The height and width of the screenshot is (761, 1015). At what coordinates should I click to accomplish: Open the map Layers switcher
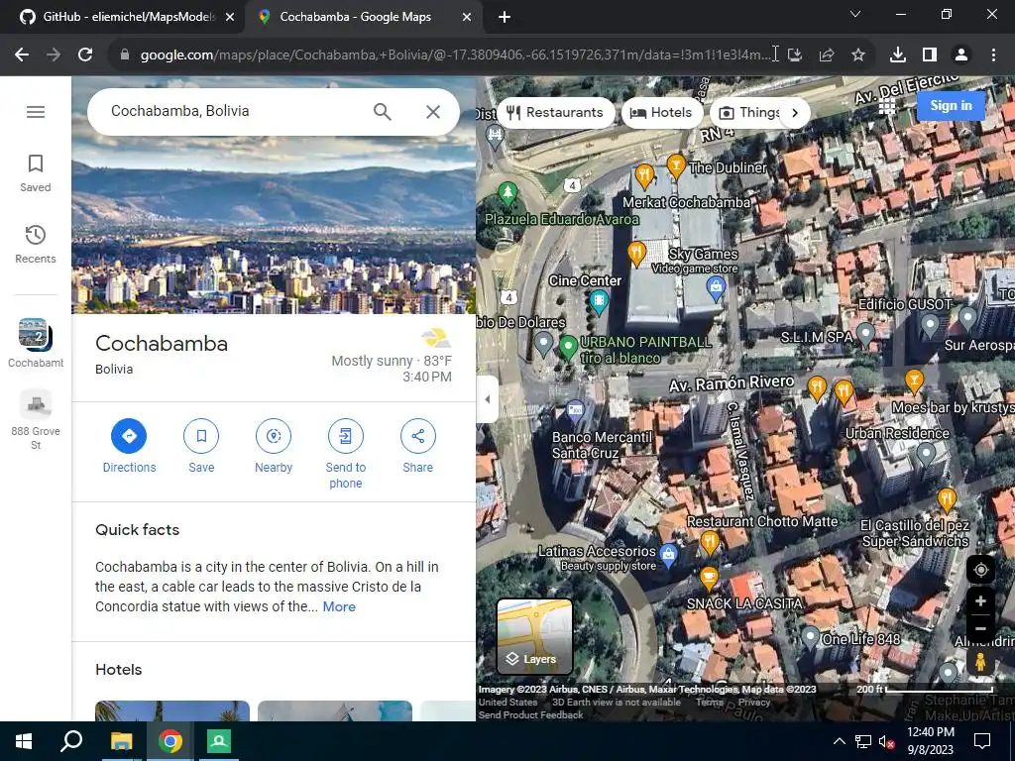click(x=534, y=637)
